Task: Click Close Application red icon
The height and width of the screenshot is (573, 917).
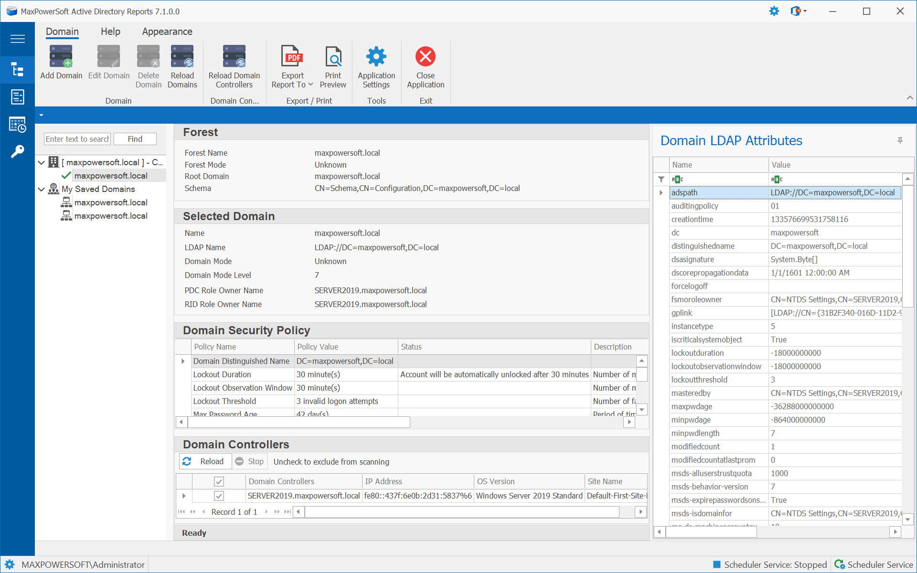Action: point(426,57)
